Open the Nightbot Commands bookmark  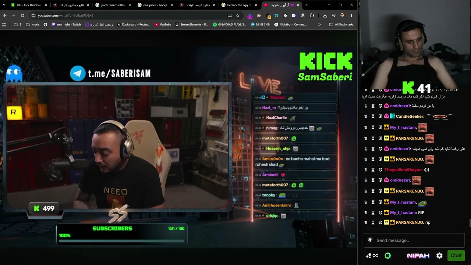point(290,25)
